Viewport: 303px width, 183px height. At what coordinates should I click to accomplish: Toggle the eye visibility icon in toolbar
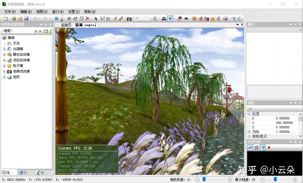[x=186, y=19]
